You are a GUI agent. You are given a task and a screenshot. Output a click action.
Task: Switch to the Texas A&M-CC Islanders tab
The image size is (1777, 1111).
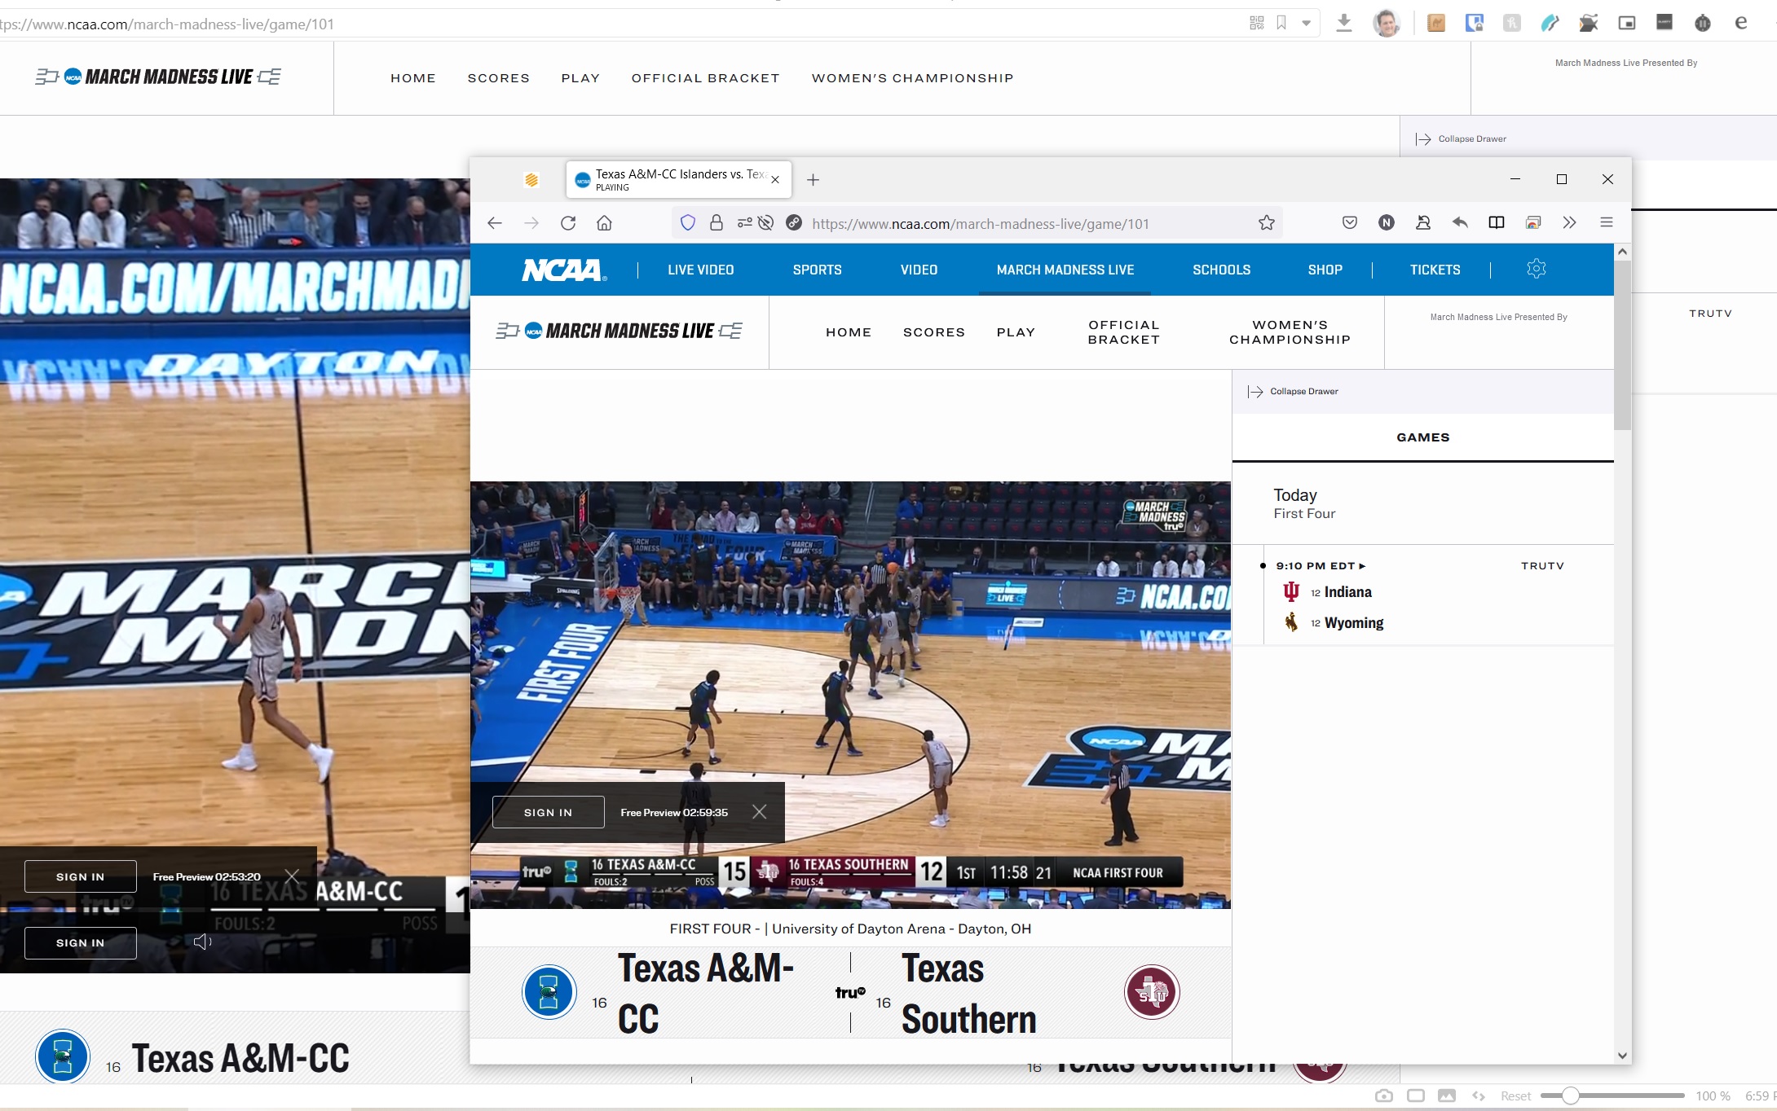point(679,180)
